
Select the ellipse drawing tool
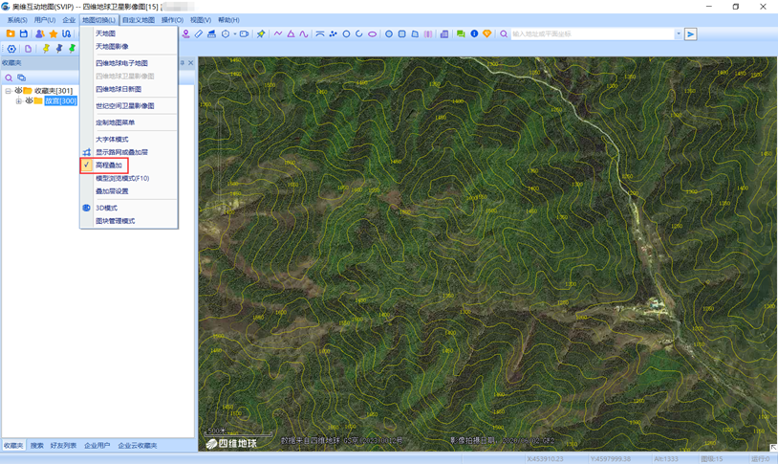point(373,33)
